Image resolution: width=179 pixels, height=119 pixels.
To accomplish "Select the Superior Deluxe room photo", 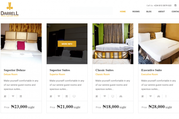I will click(21, 44).
